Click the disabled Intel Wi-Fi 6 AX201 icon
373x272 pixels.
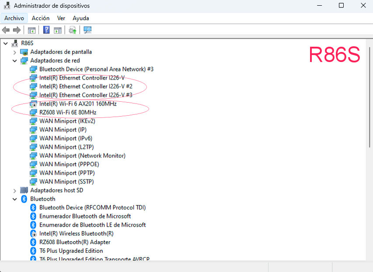click(x=33, y=104)
